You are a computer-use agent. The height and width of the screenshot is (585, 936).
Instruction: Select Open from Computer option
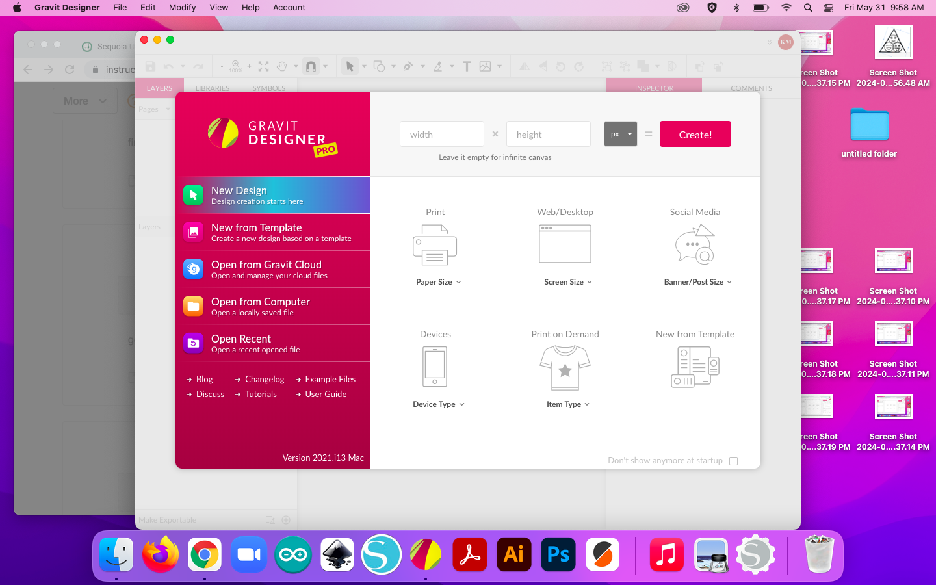coord(273,306)
